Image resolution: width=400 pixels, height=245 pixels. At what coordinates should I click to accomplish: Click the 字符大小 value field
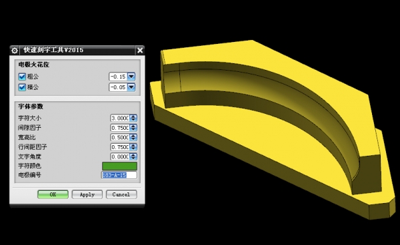(x=120, y=118)
